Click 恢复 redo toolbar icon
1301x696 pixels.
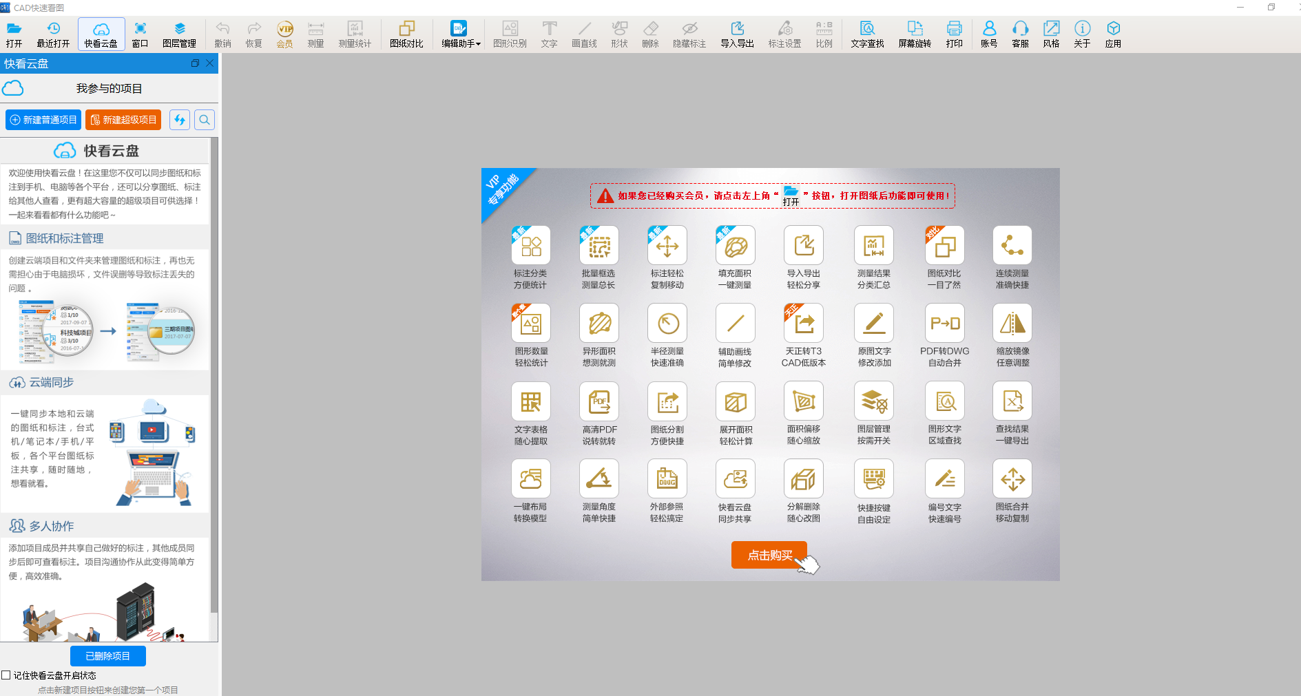point(253,34)
